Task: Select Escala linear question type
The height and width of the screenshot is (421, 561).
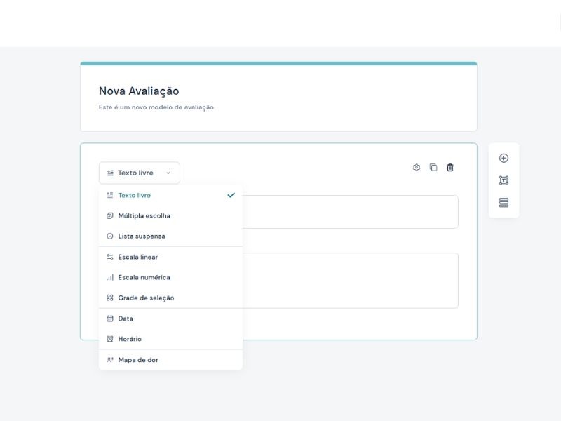Action: 138,257
